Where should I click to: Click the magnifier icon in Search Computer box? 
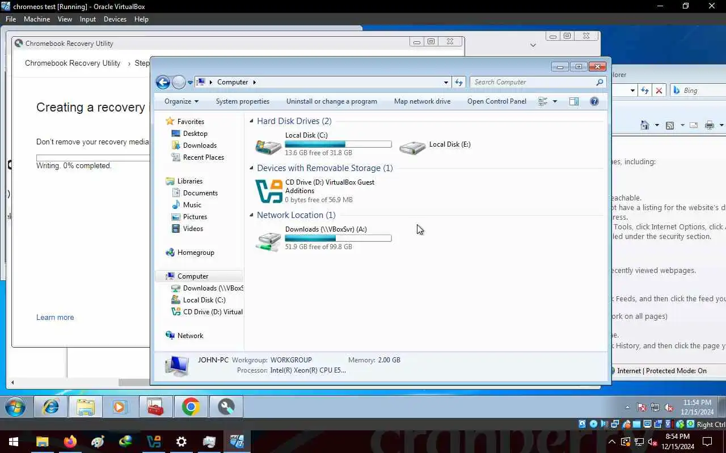(x=600, y=82)
